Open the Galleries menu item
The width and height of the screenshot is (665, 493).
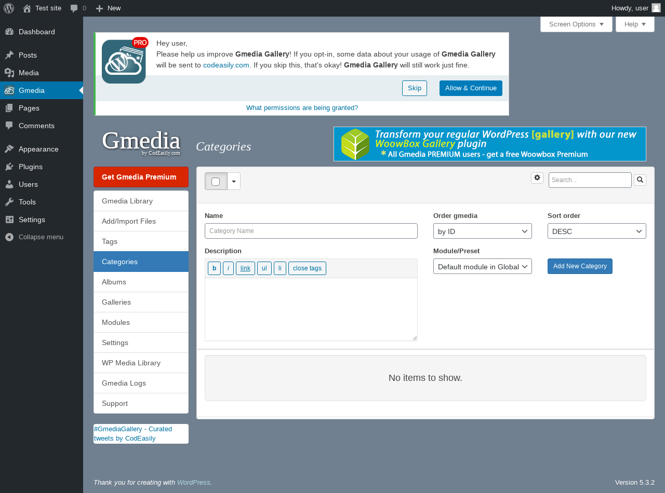[141, 302]
